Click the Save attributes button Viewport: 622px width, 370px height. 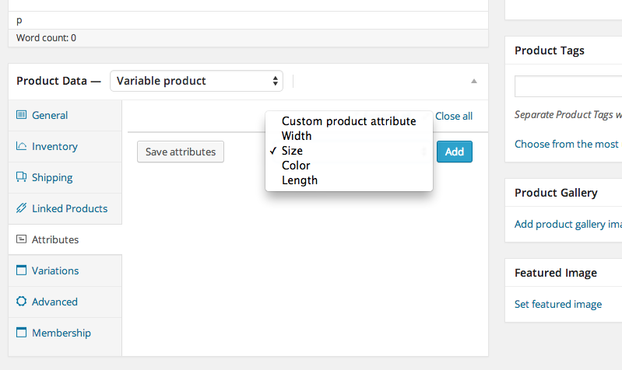[181, 152]
